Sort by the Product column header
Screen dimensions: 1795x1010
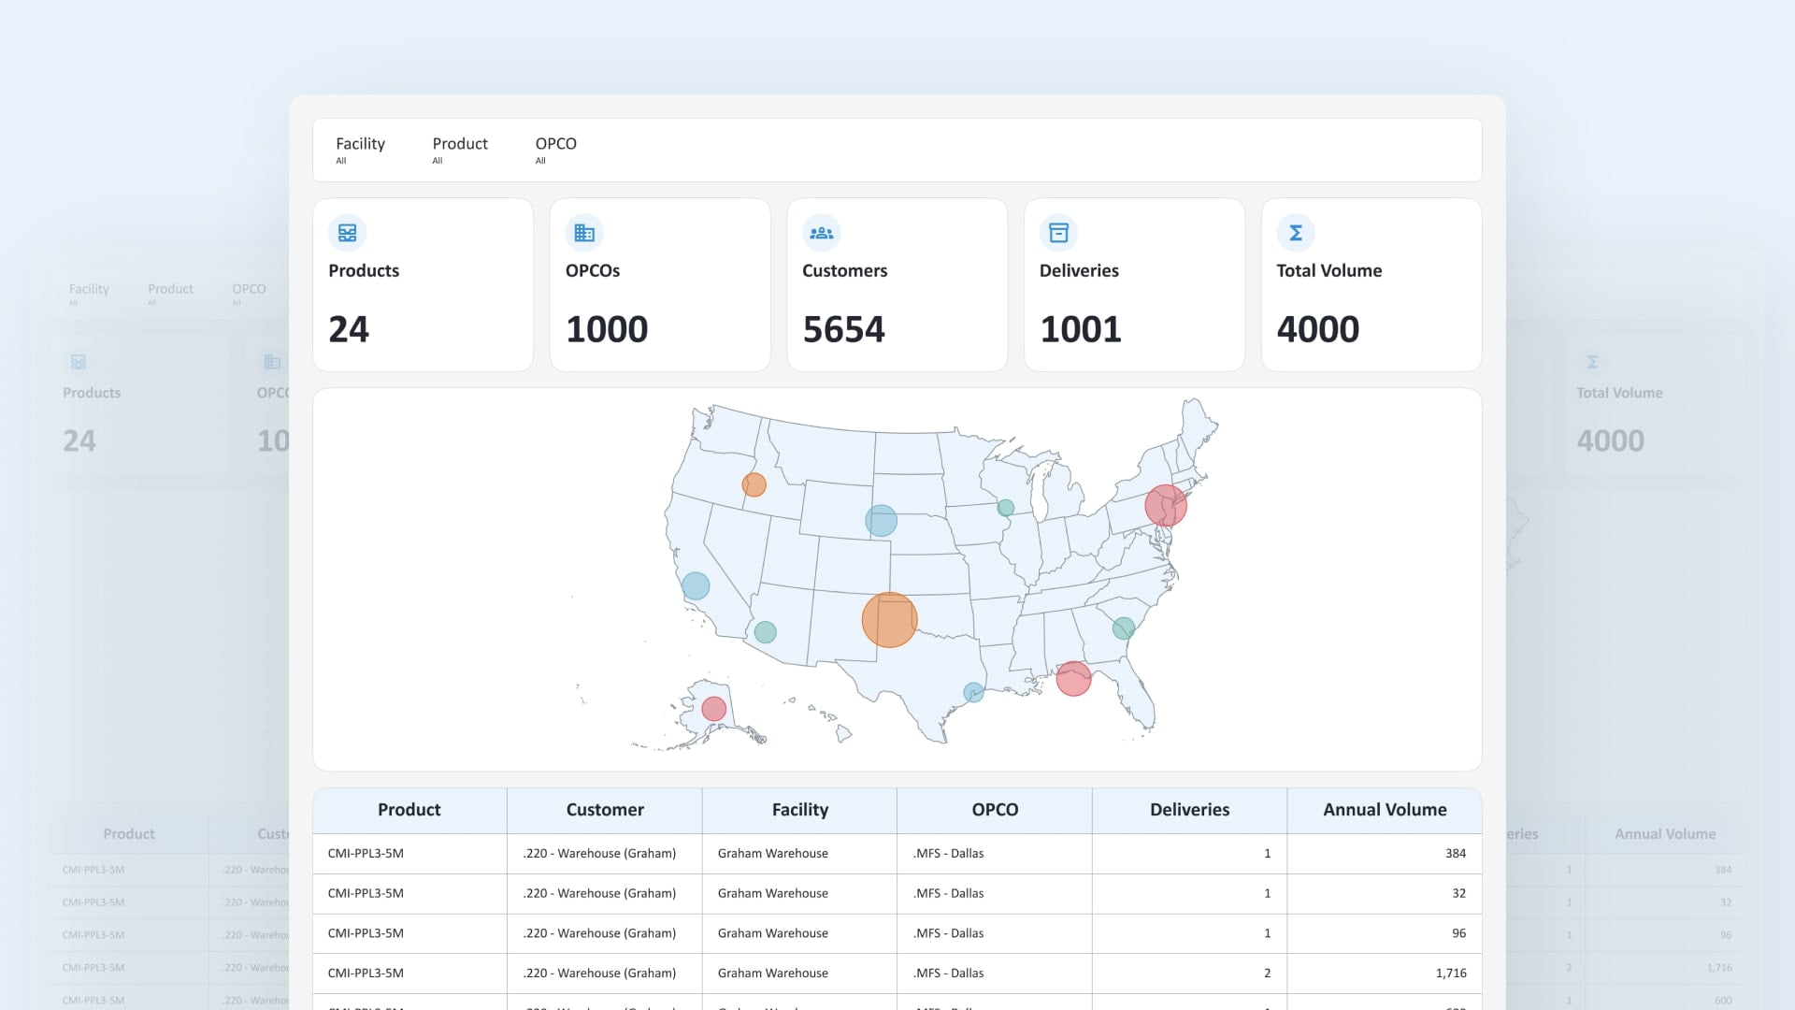[409, 810]
